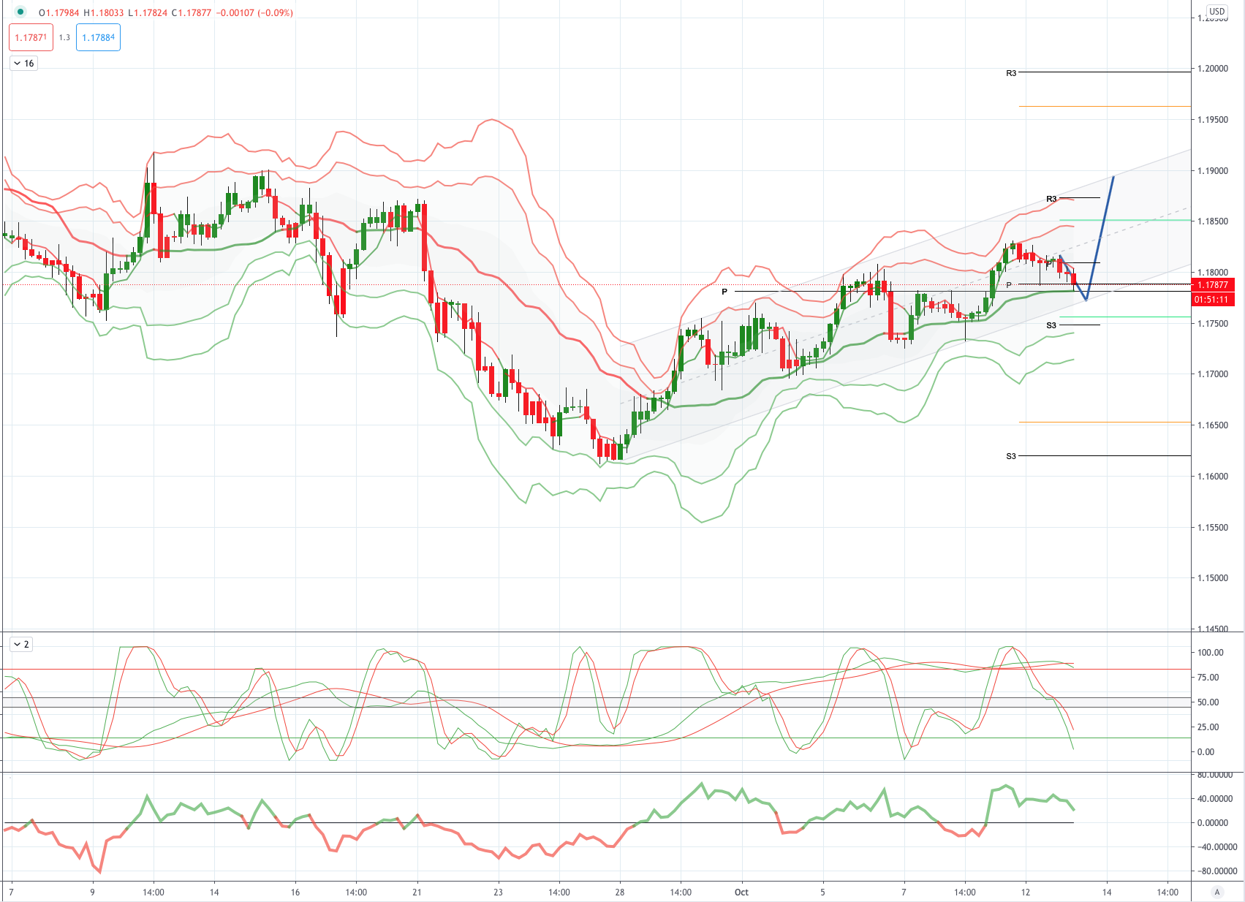Click the change value −0.00107 (−0.09%)
The width and height of the screenshot is (1245, 902).
[x=254, y=12]
